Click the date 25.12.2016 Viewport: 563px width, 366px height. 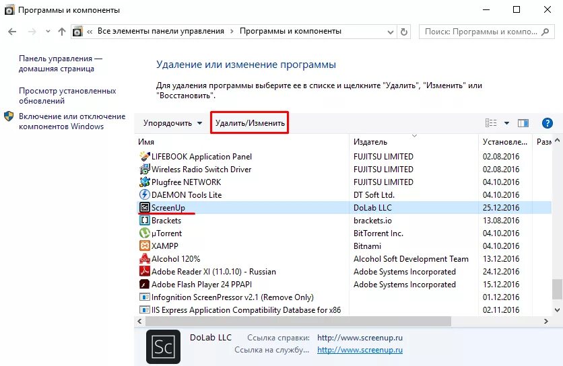click(501, 208)
